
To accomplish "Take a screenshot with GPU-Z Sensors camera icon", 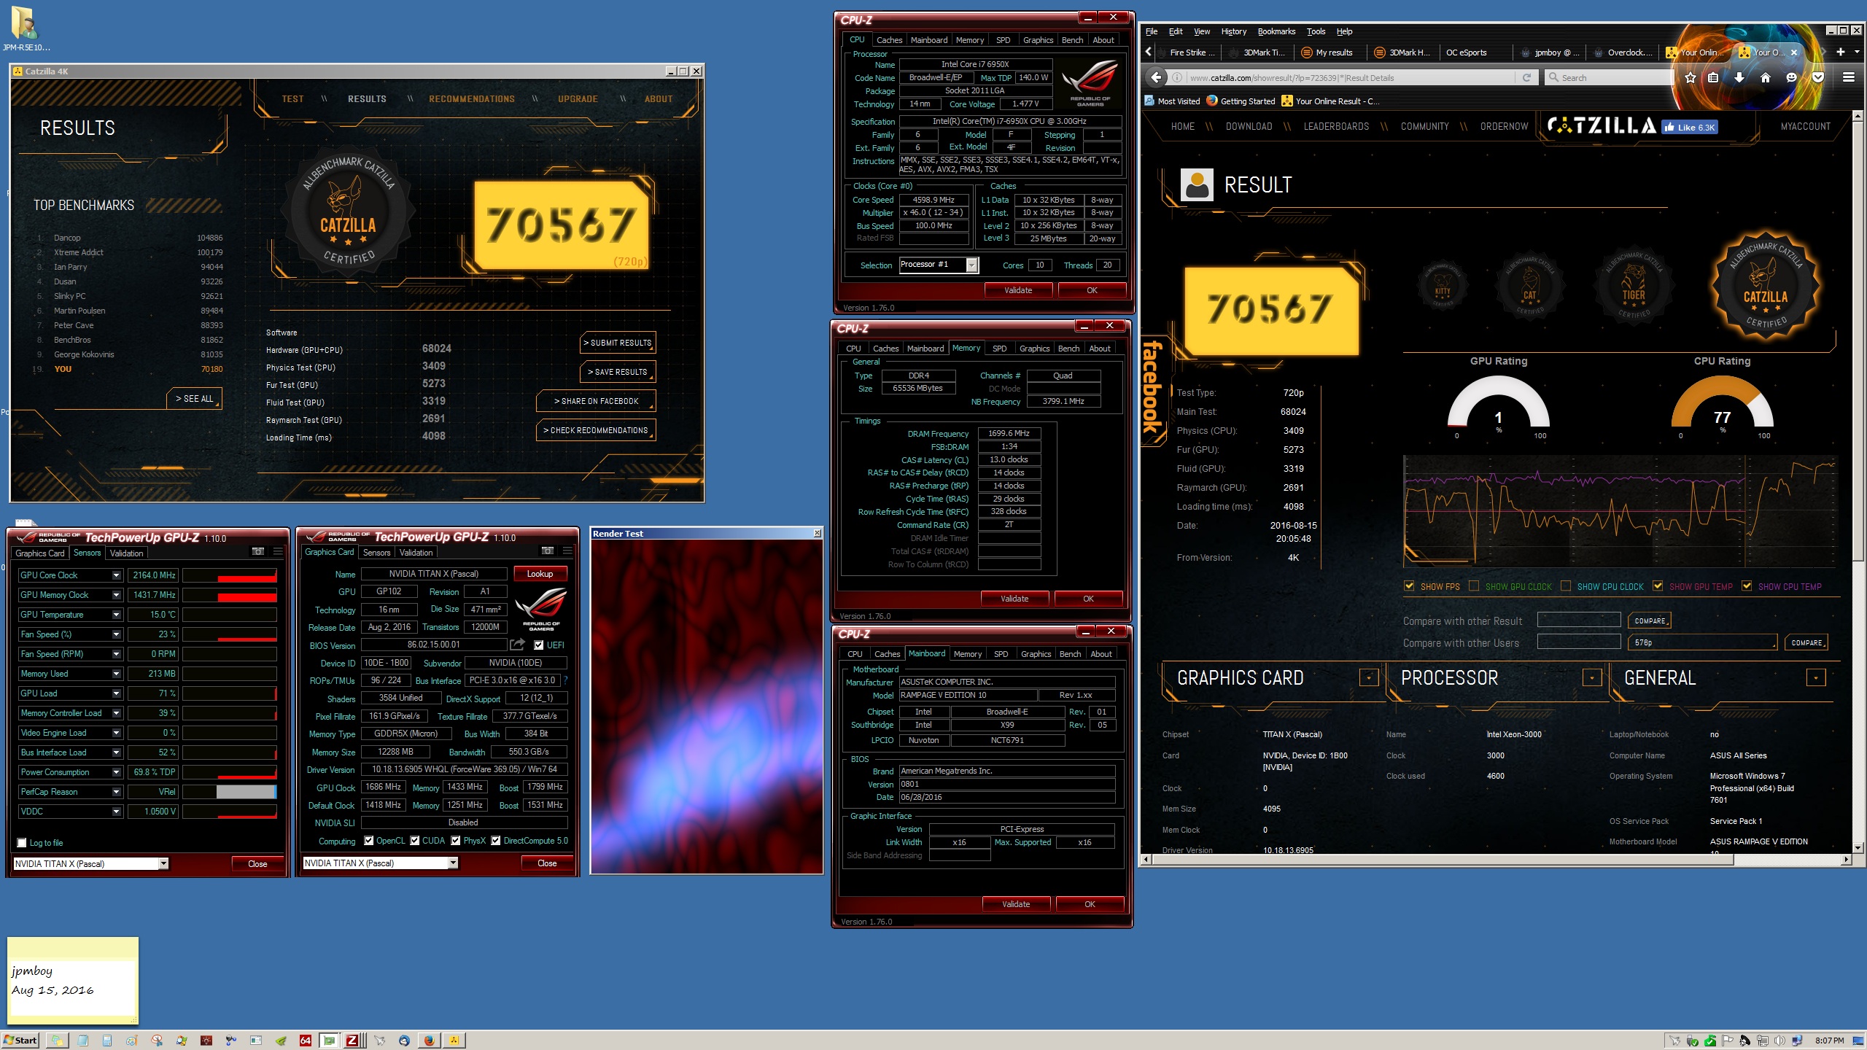I will click(x=258, y=552).
